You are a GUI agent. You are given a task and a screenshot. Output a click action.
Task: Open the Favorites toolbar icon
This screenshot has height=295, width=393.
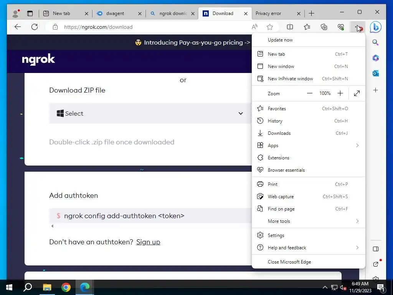pos(307,27)
